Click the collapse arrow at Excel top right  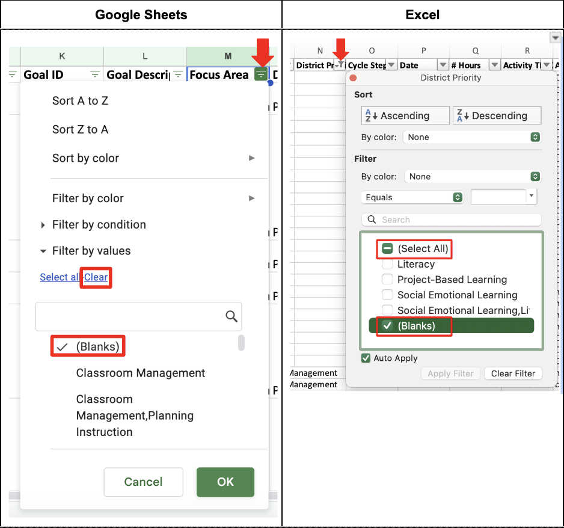556,37
